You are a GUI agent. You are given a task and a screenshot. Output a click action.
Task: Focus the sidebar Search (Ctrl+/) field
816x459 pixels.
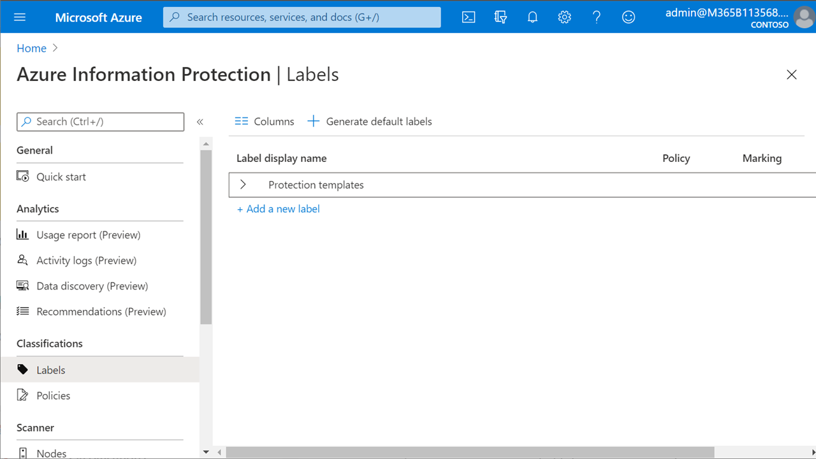click(100, 121)
